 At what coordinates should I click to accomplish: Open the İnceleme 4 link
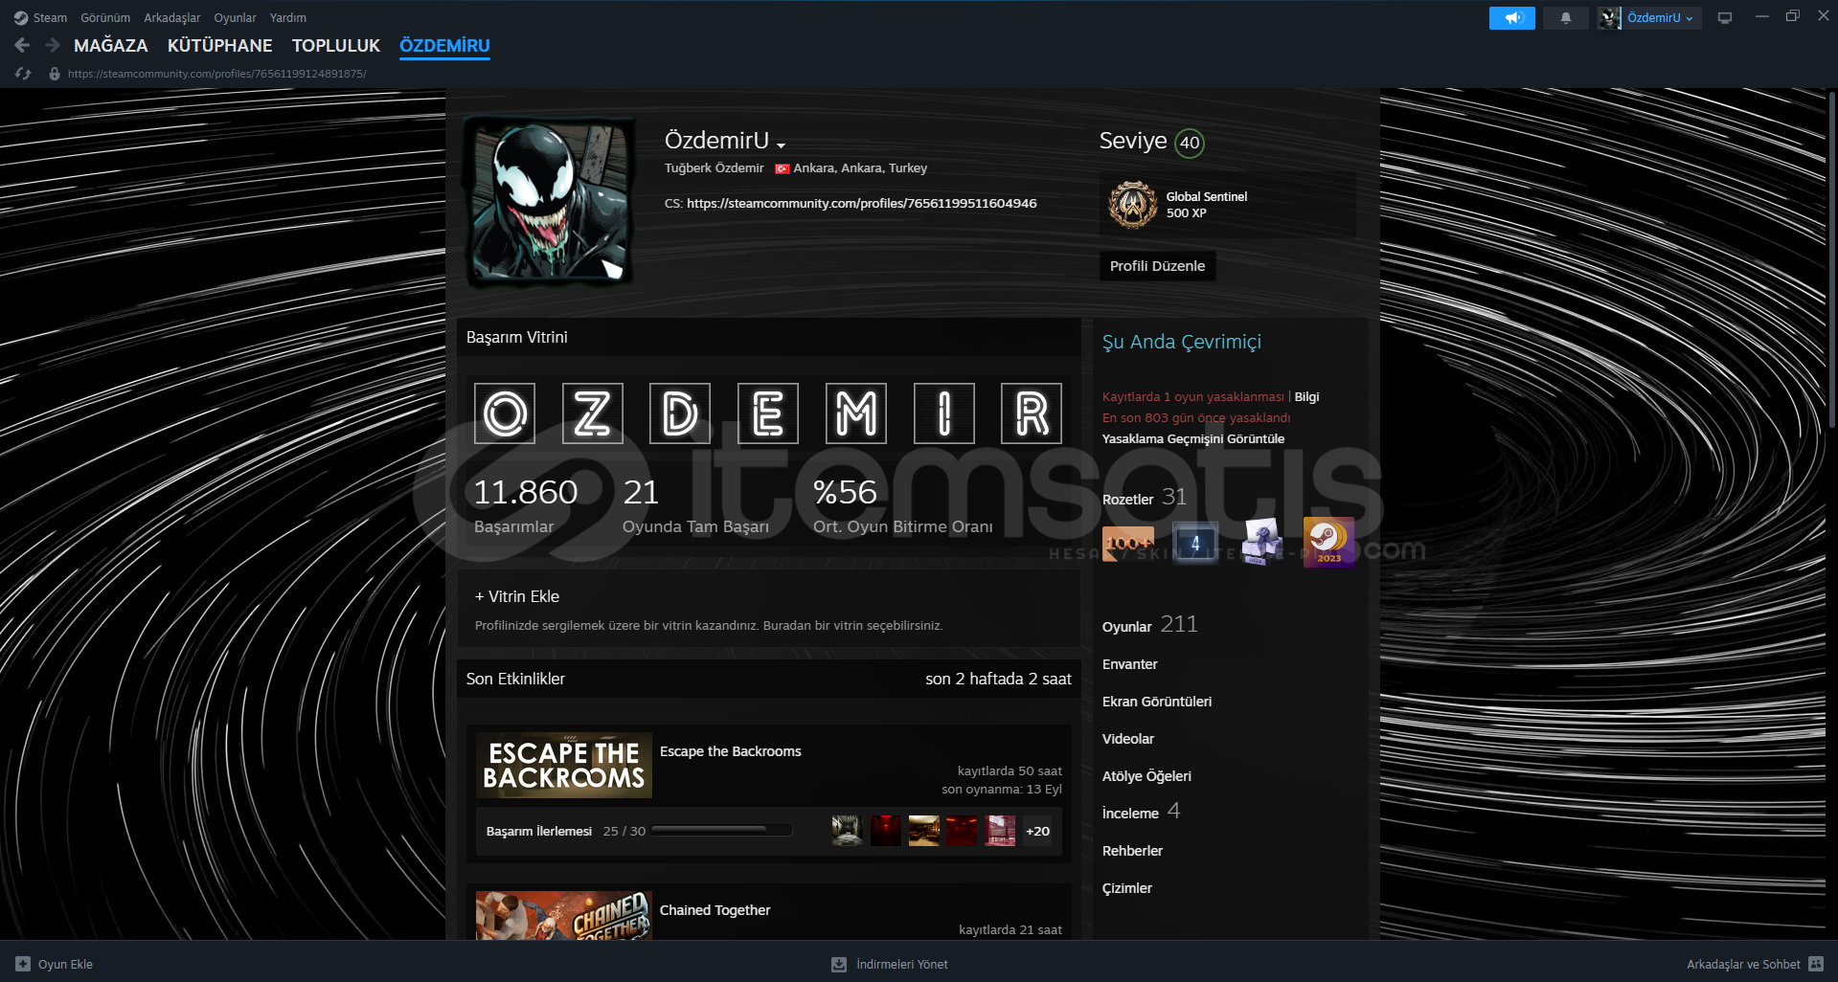tap(1142, 812)
